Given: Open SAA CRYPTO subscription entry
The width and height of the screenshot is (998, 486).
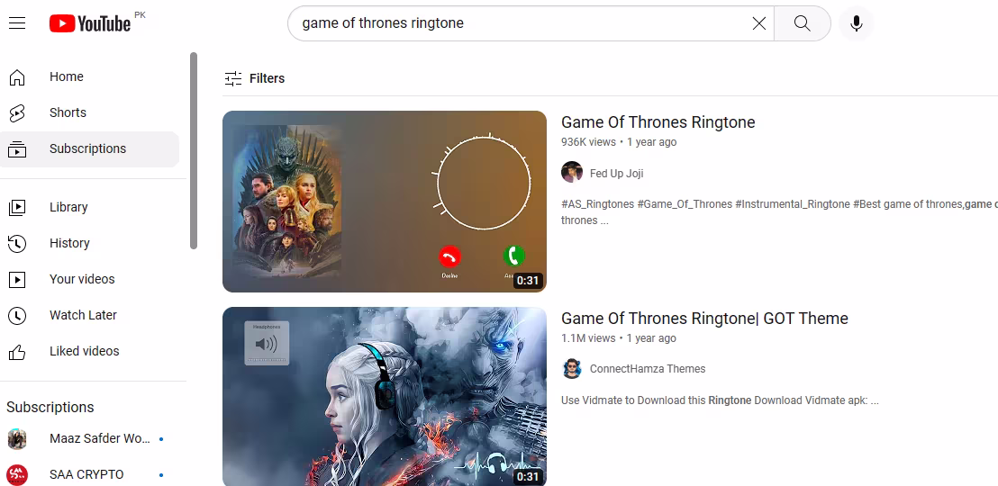Looking at the screenshot, I should pyautogui.click(x=89, y=474).
